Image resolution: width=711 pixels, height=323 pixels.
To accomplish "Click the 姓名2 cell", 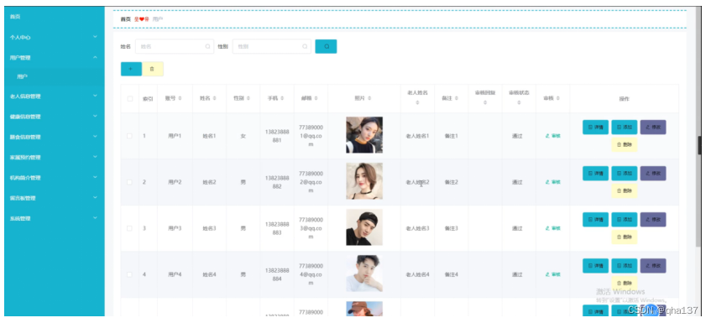I will click(x=209, y=182).
